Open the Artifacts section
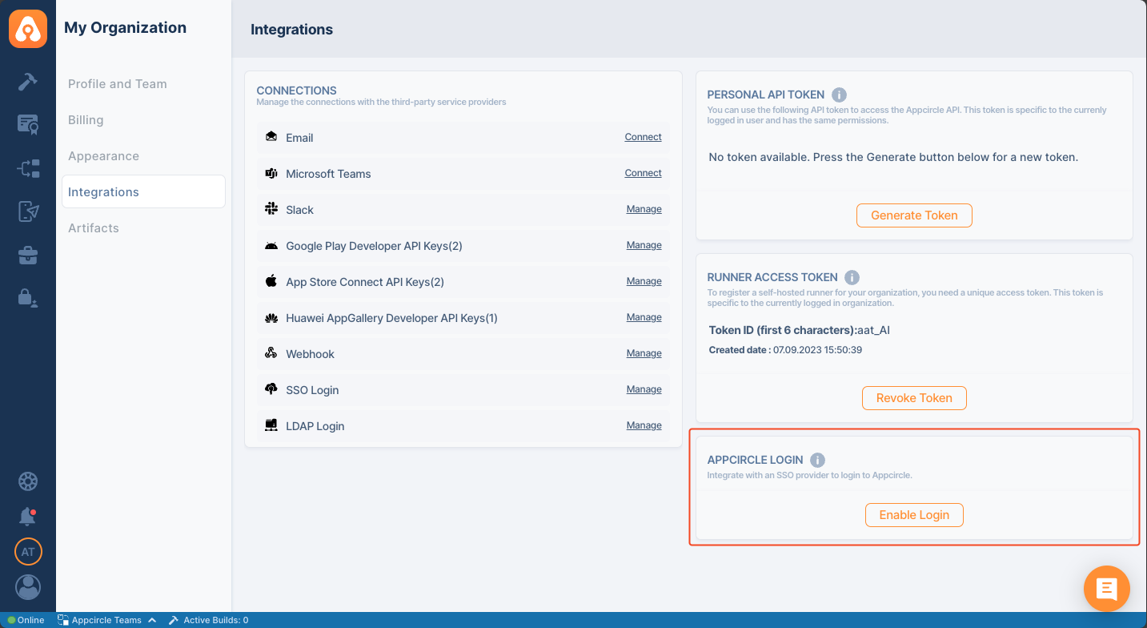Viewport: 1147px width, 628px height. click(x=143, y=228)
